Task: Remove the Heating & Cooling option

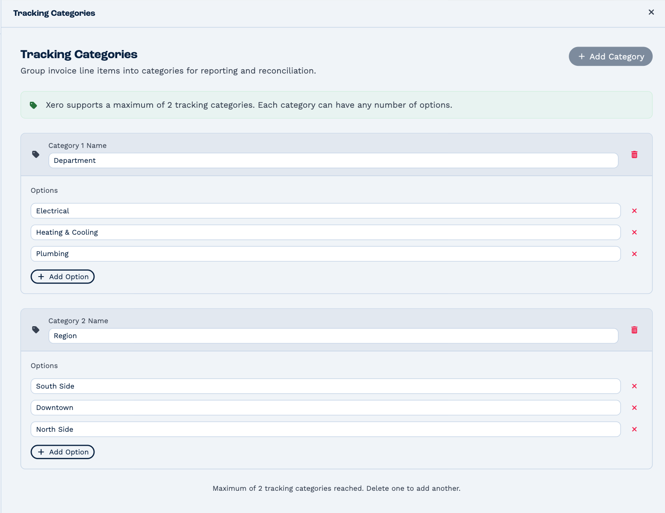Action: click(634, 232)
